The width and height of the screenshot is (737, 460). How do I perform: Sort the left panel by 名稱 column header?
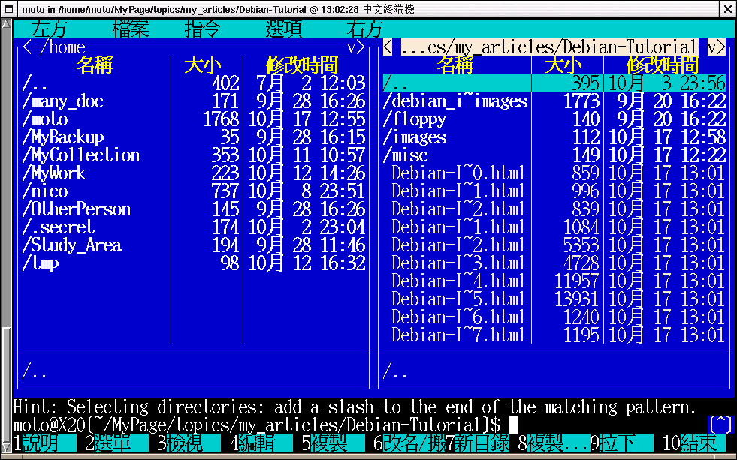click(95, 65)
